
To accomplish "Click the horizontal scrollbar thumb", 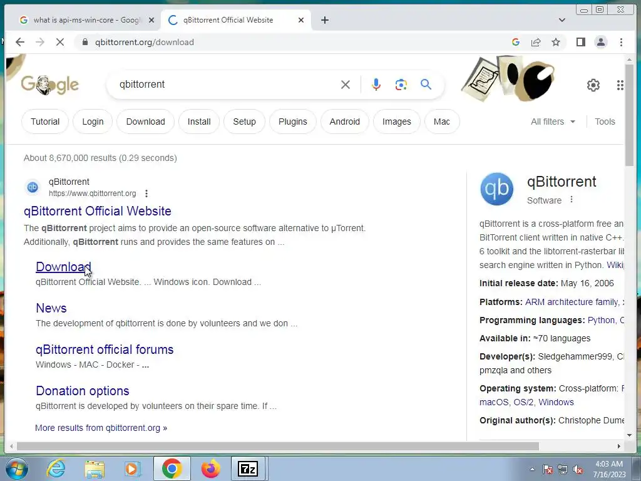I will click(277, 446).
